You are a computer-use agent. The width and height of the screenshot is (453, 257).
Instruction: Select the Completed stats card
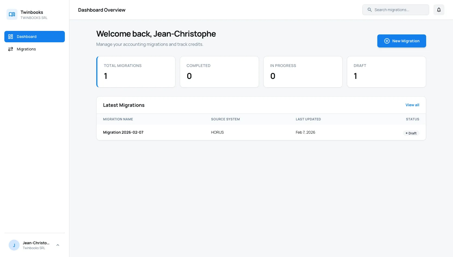click(x=219, y=72)
